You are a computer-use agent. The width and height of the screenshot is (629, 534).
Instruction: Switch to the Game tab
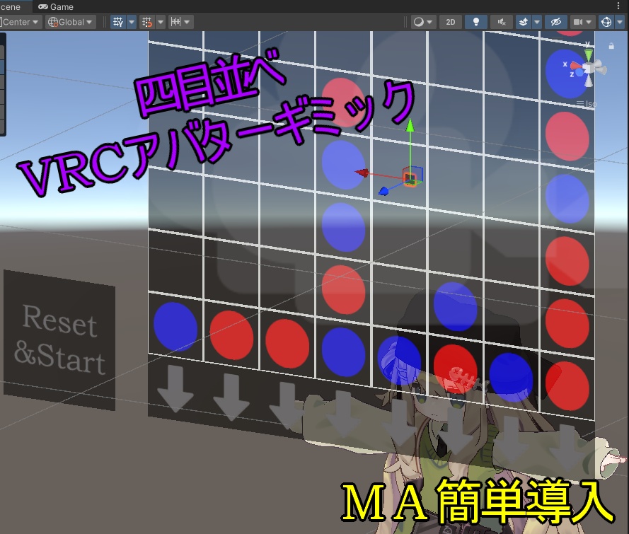click(x=56, y=6)
